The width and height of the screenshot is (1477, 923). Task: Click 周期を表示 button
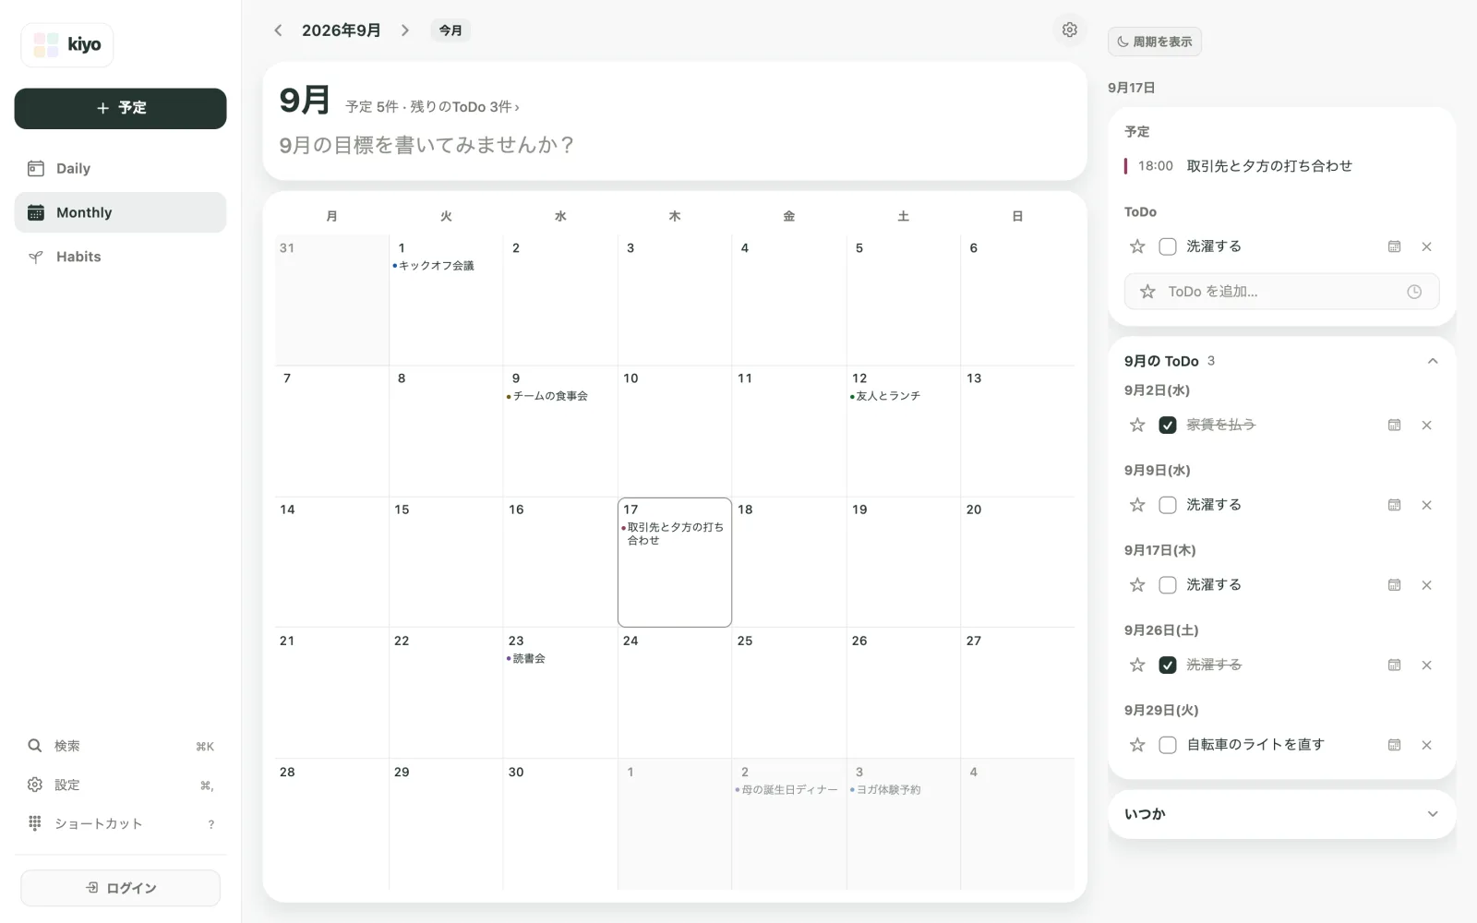click(x=1154, y=42)
